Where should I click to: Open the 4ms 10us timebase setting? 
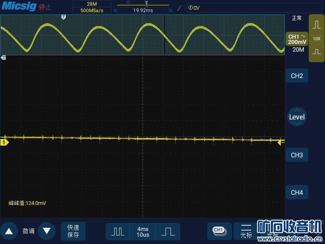[x=143, y=231]
